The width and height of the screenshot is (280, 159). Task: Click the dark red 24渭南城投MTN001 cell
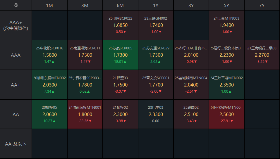[x=85, y=114]
